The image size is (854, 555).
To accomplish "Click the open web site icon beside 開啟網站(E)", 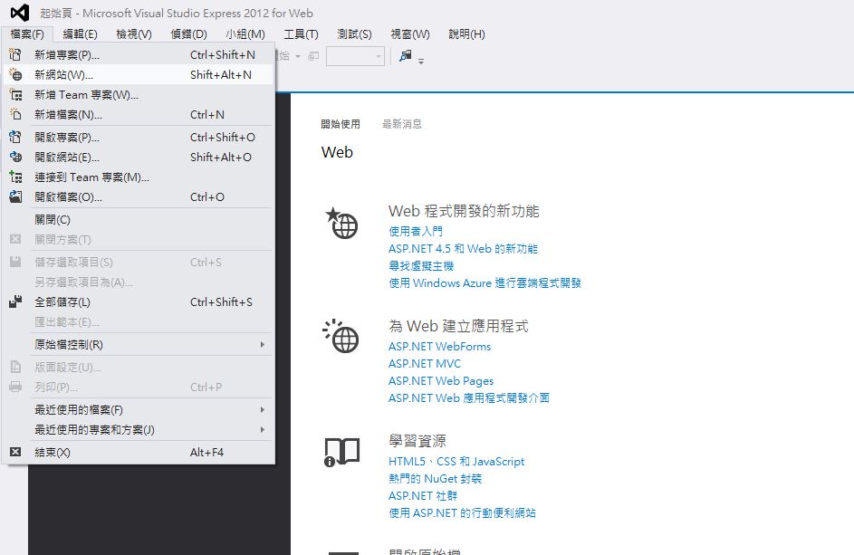I will 15,157.
